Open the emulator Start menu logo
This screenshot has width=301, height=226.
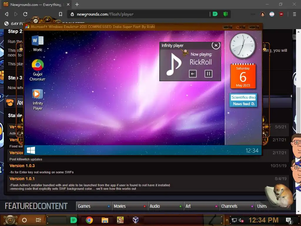point(31,150)
